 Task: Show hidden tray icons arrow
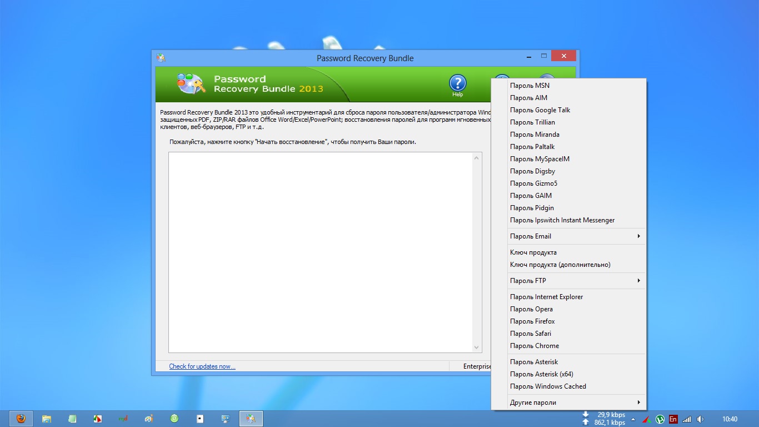[633, 419]
